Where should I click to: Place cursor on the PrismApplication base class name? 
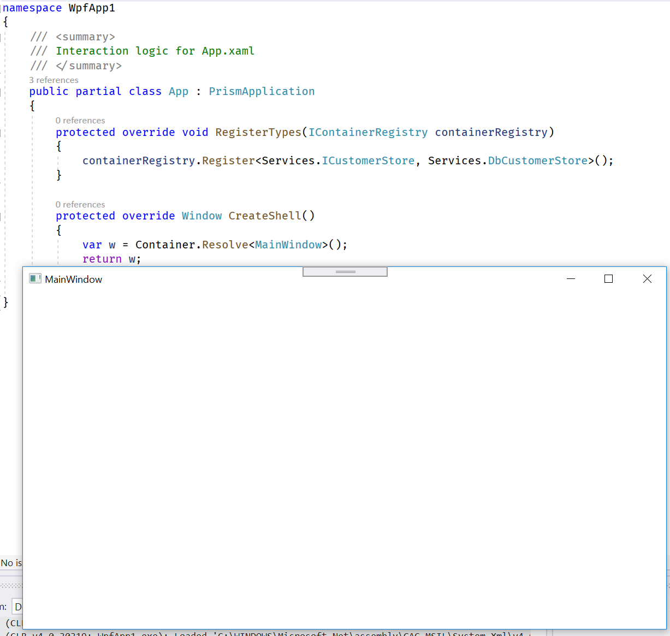click(x=262, y=91)
